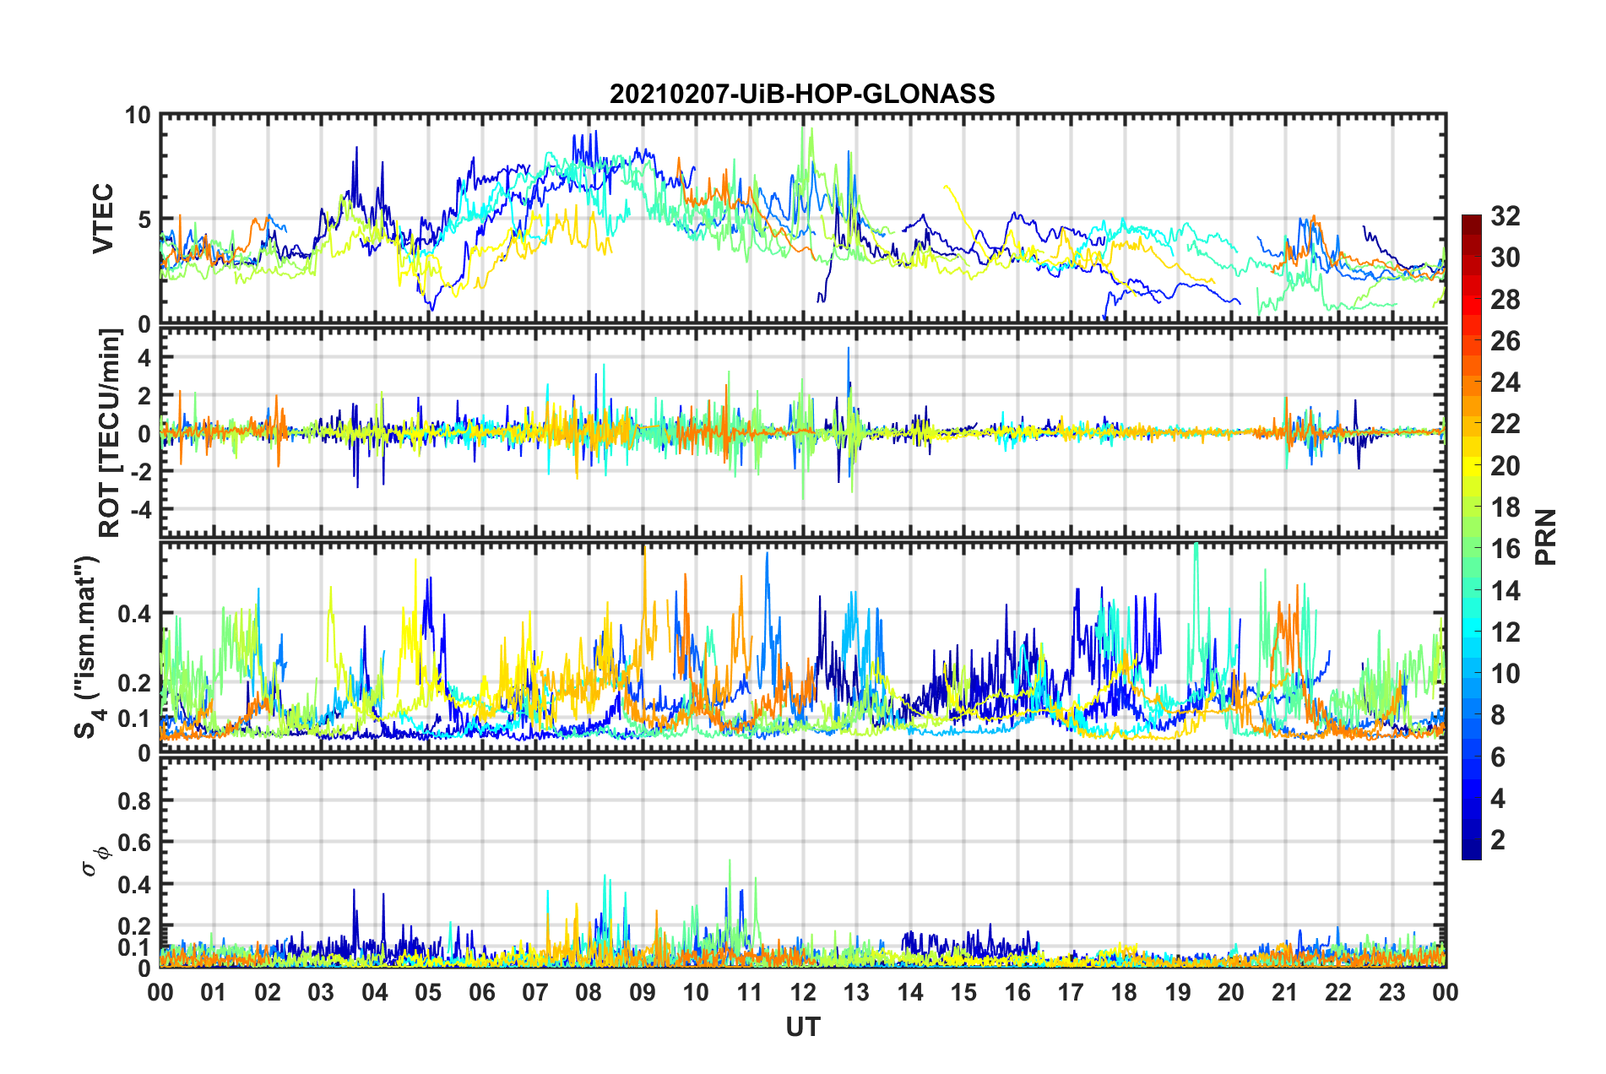The image size is (1606, 1074).
Task: Click the x-axis tick label 06
Action: (x=482, y=992)
